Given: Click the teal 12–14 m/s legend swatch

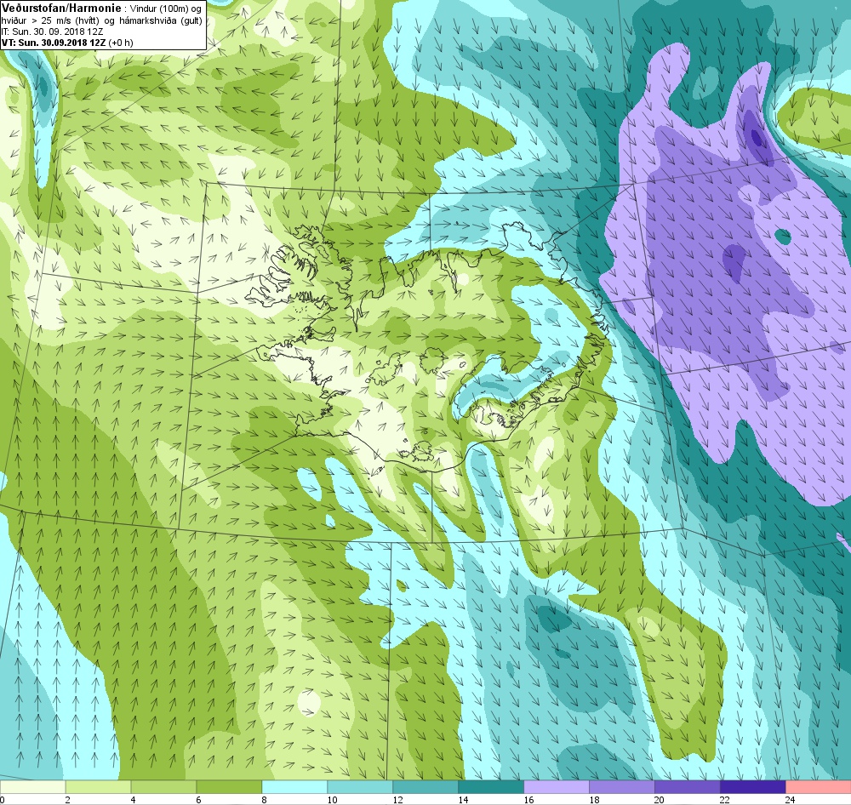Looking at the screenshot, I should coord(425,787).
